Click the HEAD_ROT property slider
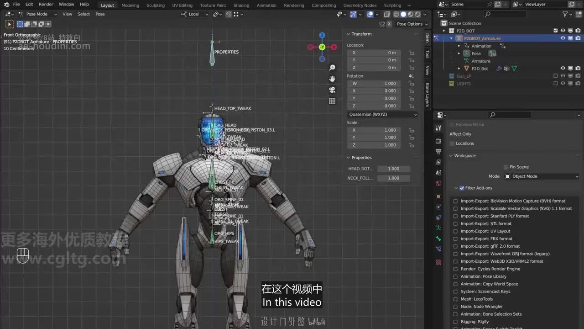The image size is (584, 329). pos(394,169)
